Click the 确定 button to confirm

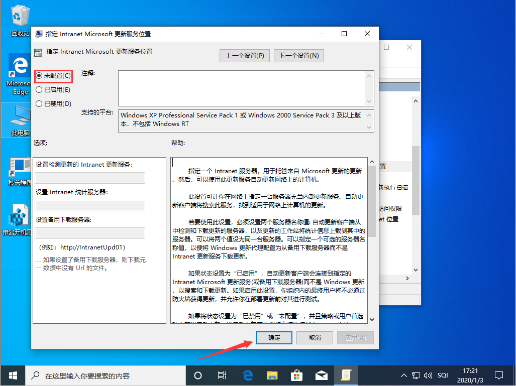click(x=274, y=338)
